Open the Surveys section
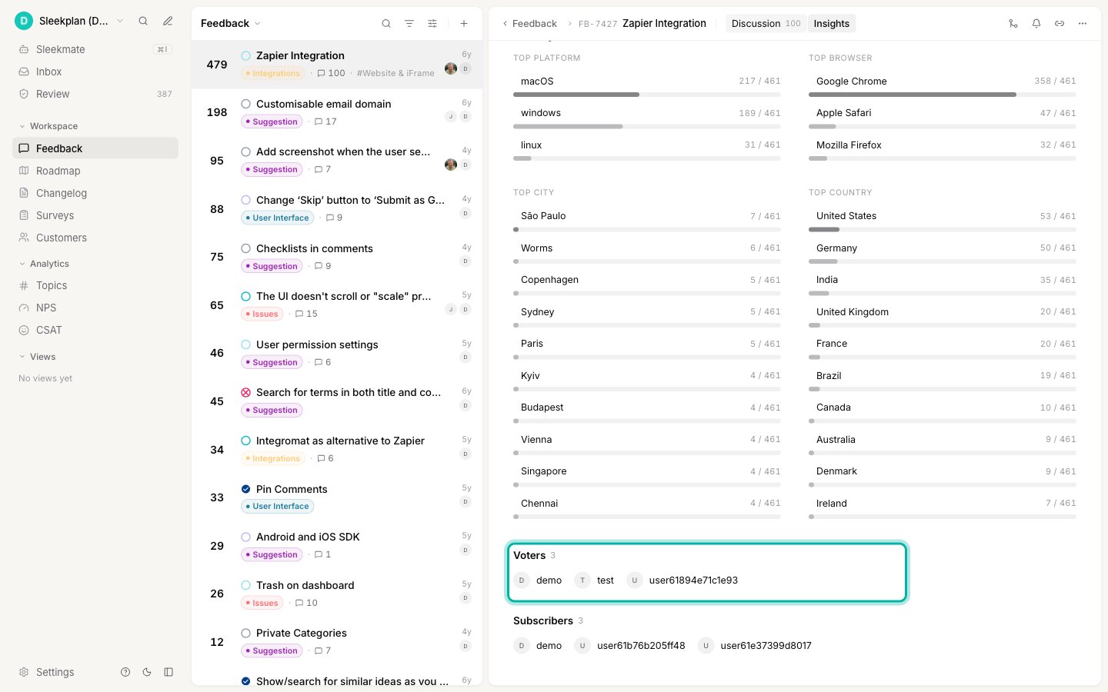 point(95,215)
